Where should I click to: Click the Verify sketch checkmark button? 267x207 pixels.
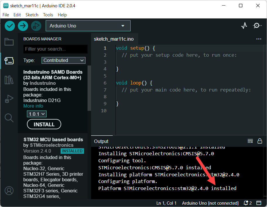(x=10, y=26)
